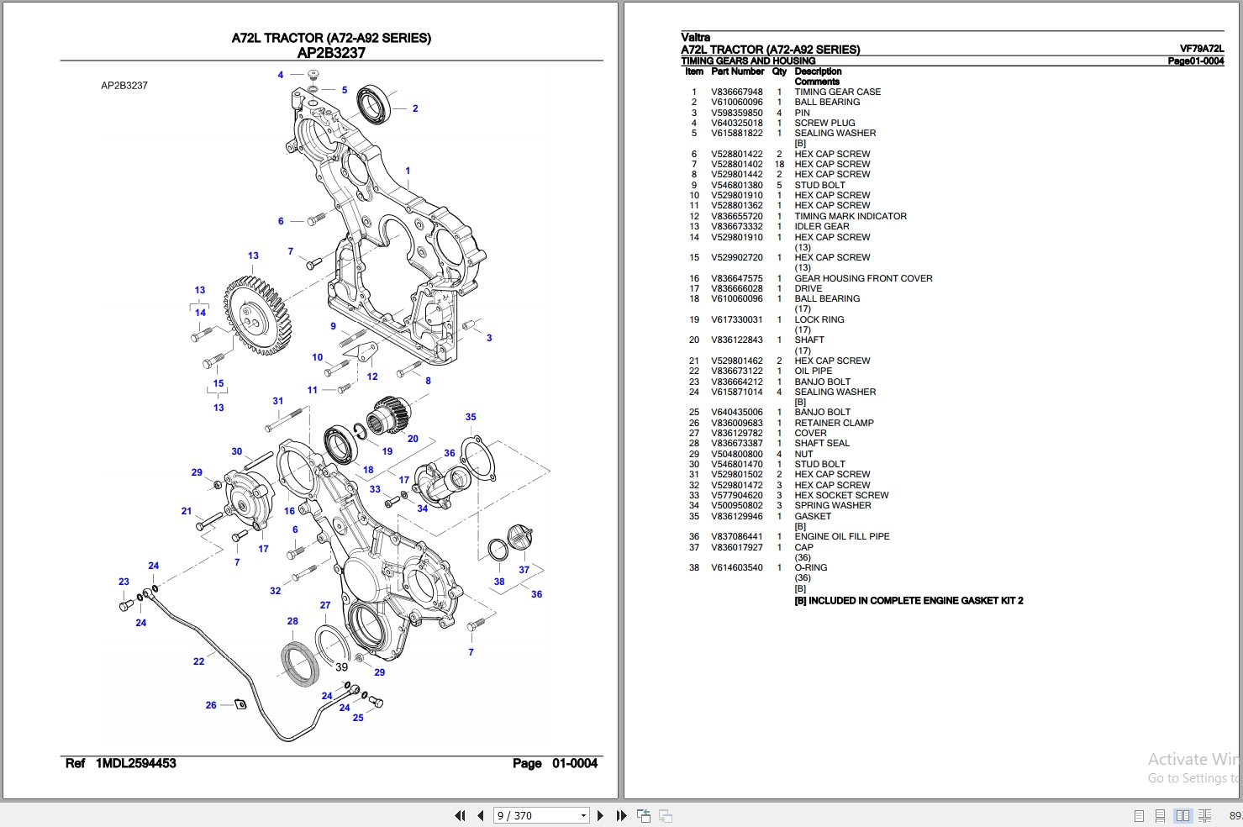1243x827 pixels.
Task: Go to the first page
Action: tap(460, 815)
